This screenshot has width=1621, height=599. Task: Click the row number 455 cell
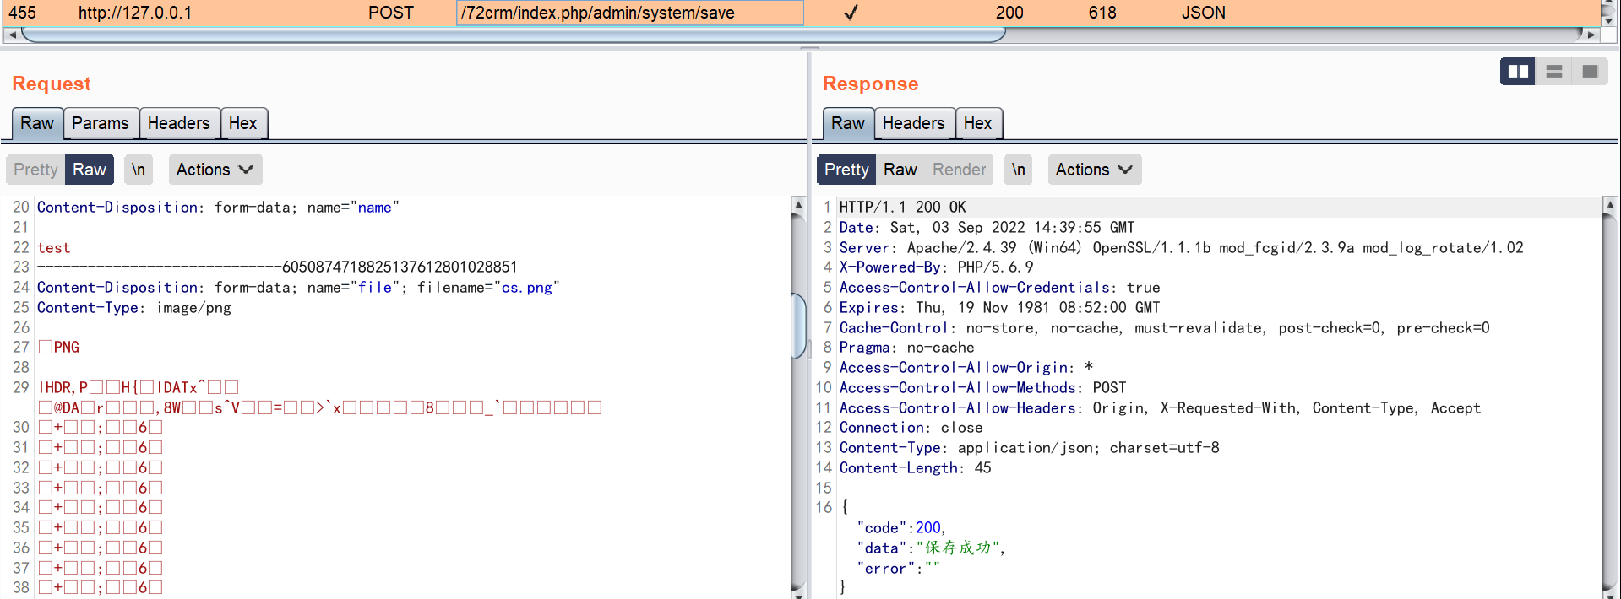(23, 13)
